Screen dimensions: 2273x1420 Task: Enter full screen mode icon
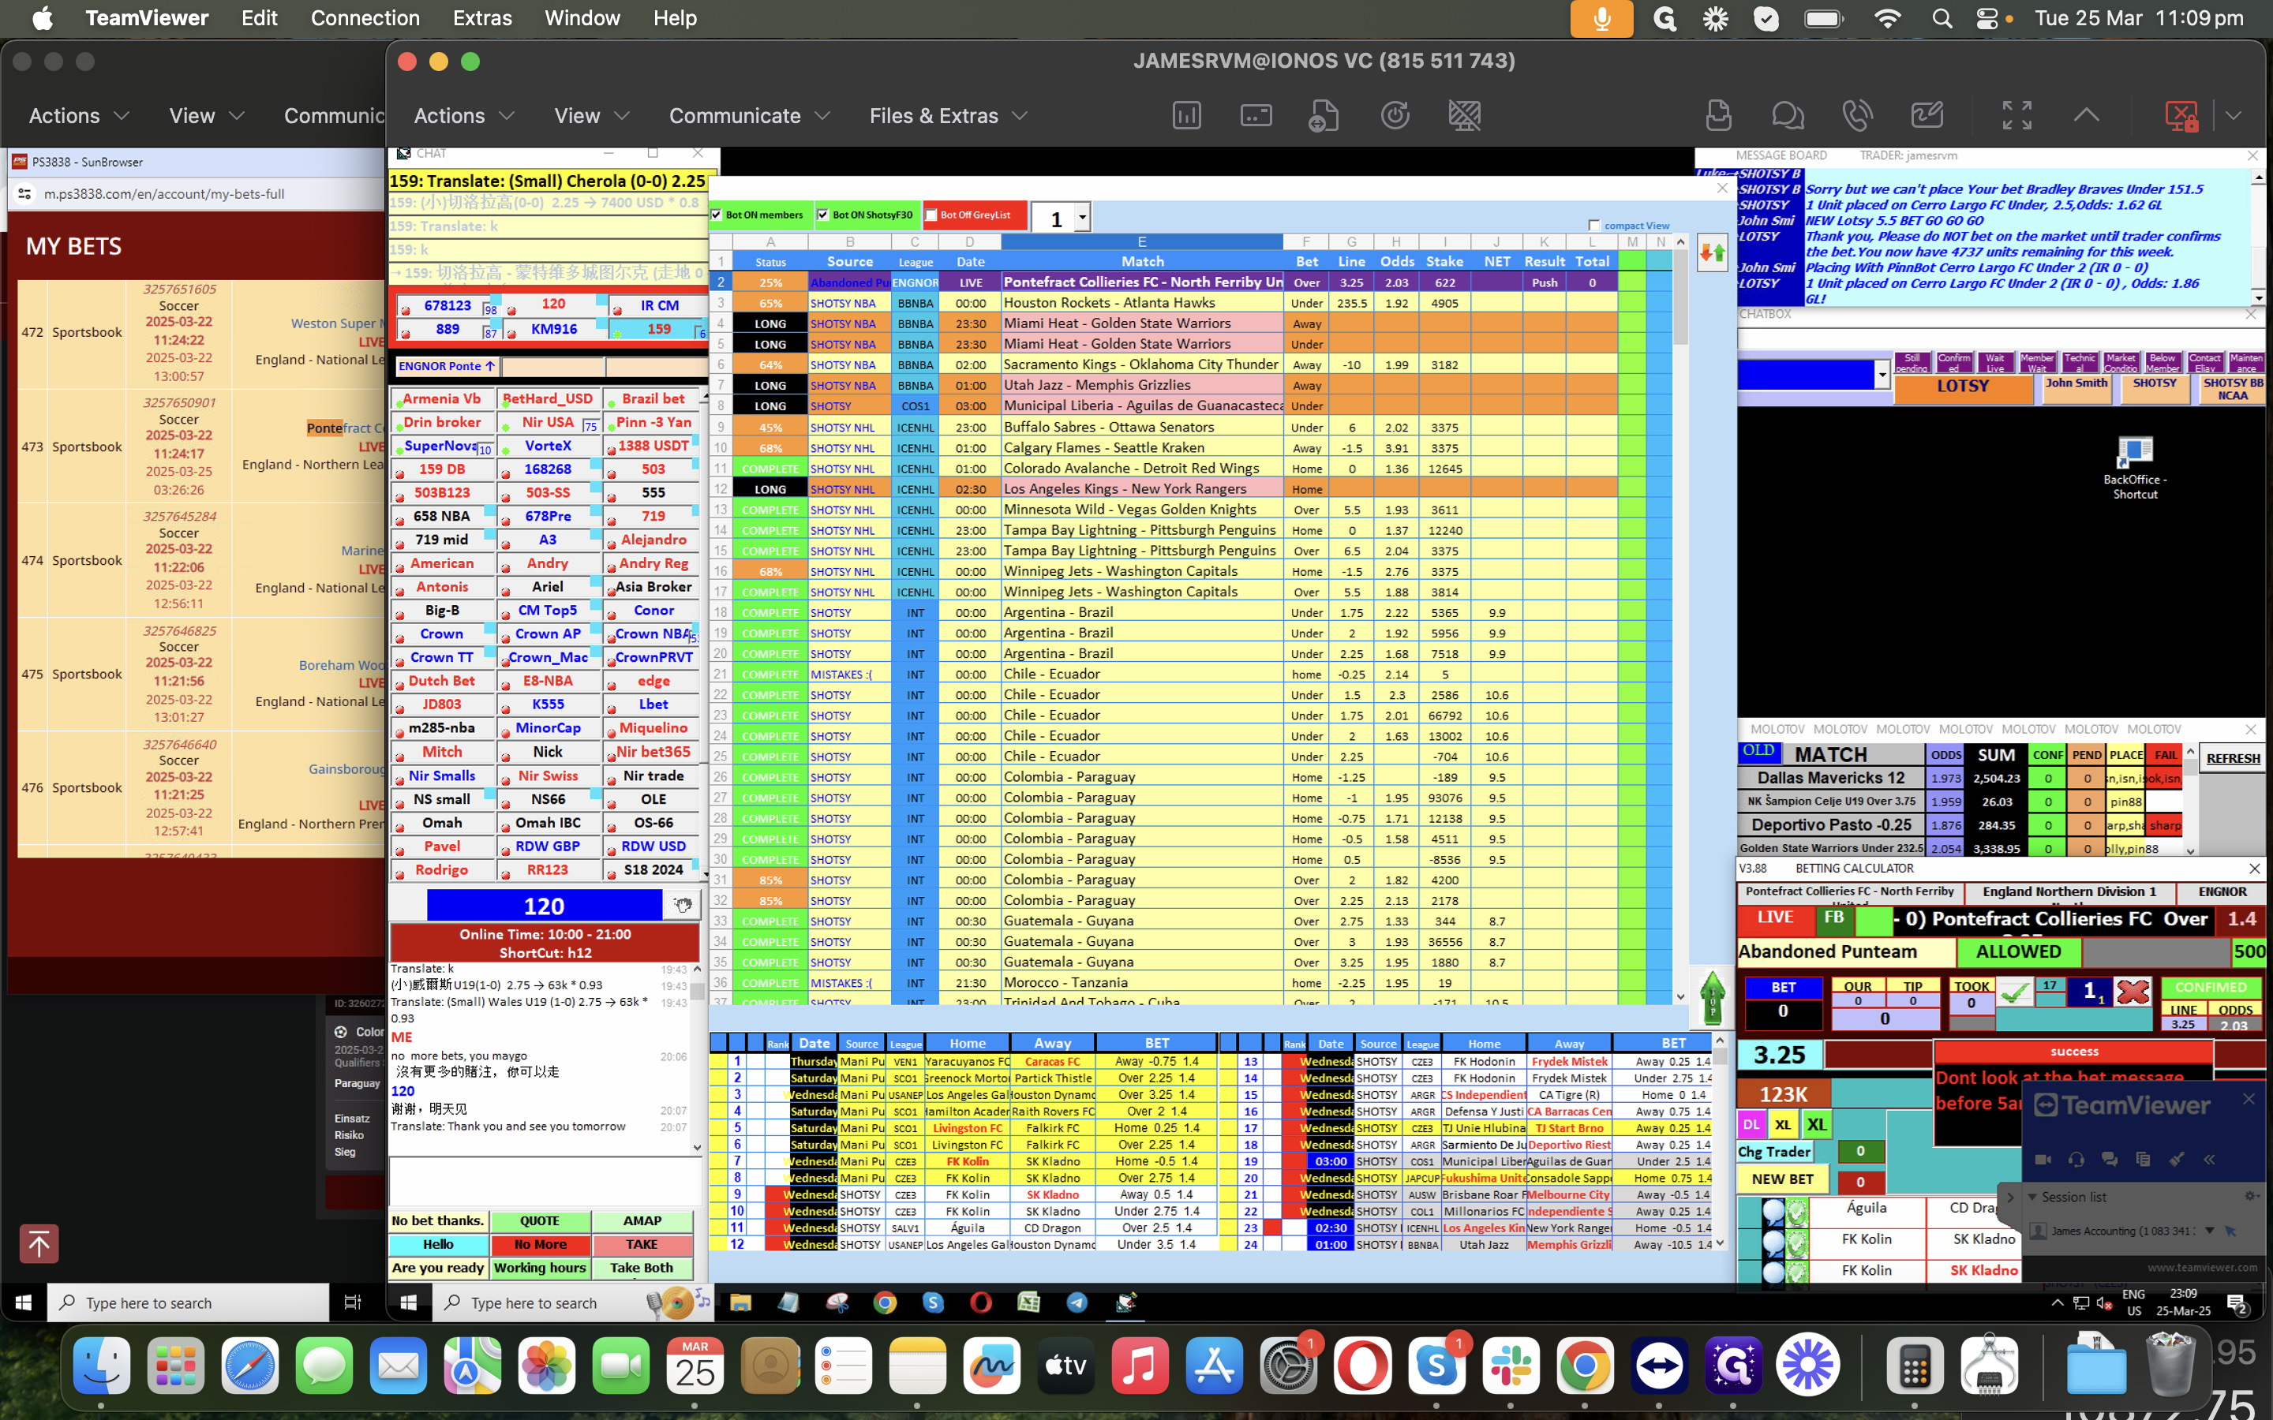point(2016,115)
